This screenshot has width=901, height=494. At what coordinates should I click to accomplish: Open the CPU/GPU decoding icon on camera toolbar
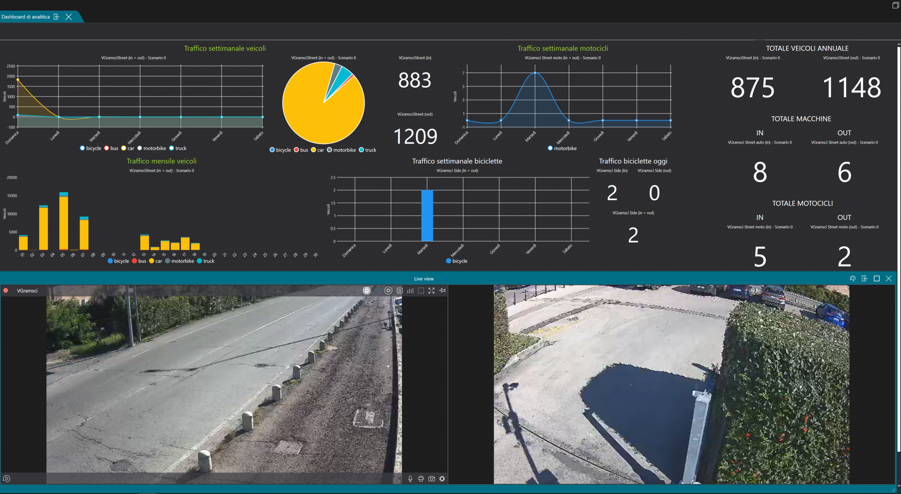[x=366, y=291]
